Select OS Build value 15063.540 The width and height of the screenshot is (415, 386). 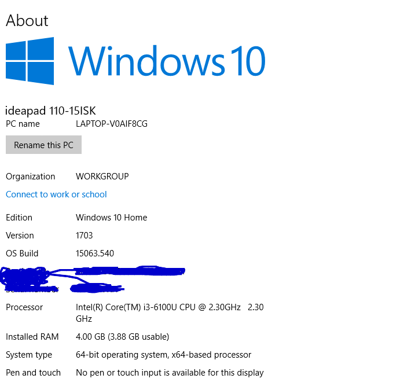[x=95, y=253]
